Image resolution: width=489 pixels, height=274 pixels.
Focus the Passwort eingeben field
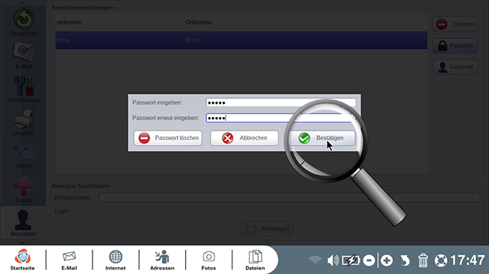coord(281,103)
